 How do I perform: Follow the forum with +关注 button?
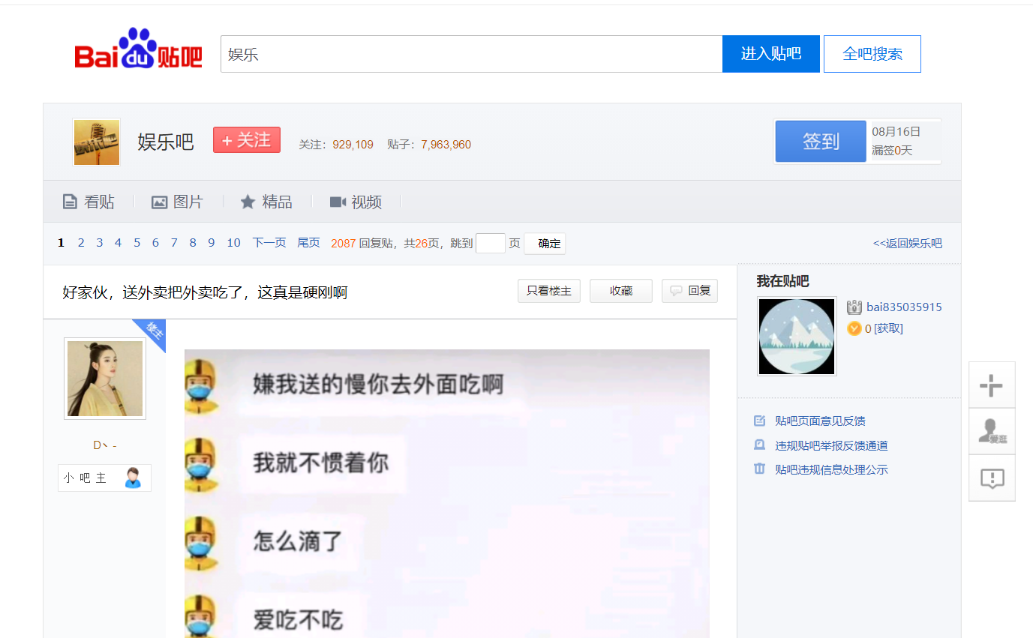tap(247, 140)
